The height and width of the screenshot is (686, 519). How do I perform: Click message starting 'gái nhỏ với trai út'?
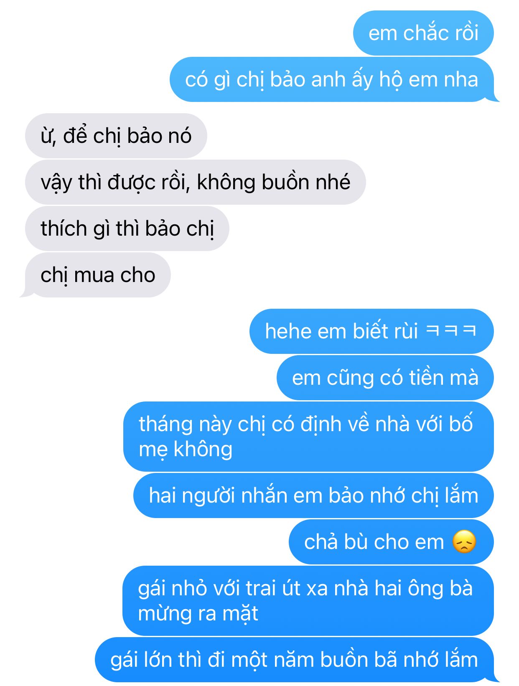click(x=308, y=601)
